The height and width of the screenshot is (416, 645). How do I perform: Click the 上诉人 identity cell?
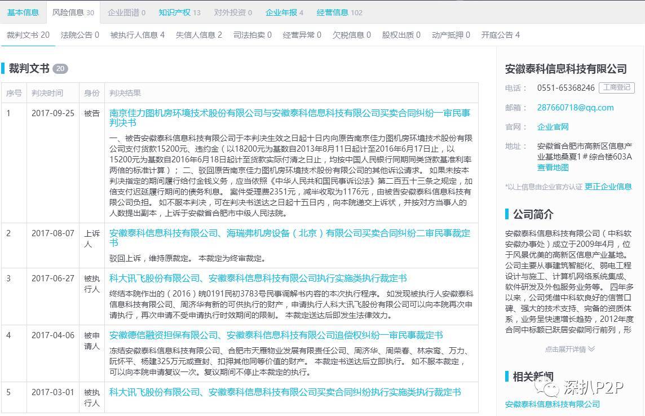(x=92, y=239)
